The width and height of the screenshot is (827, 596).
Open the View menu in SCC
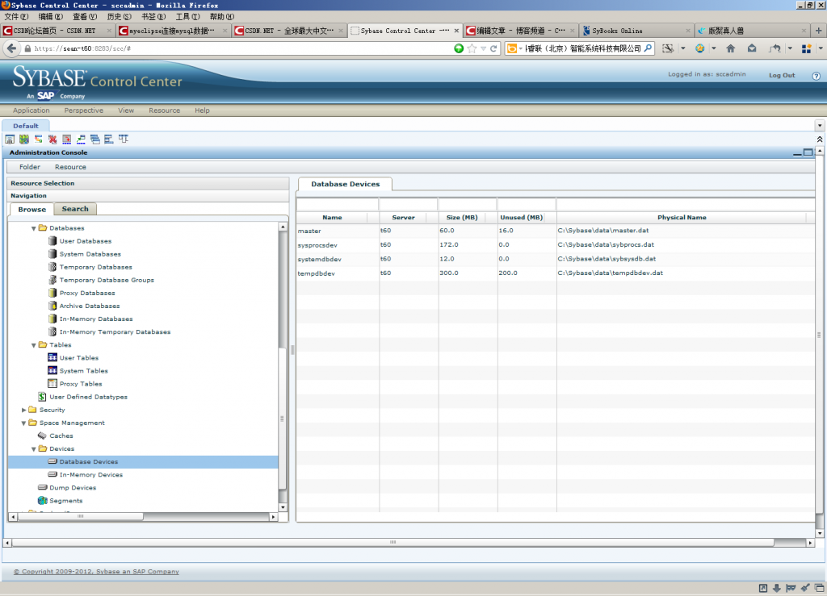[126, 110]
